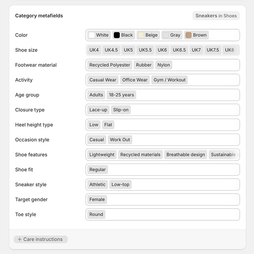Select the Low-top sneaker style

tap(120, 184)
